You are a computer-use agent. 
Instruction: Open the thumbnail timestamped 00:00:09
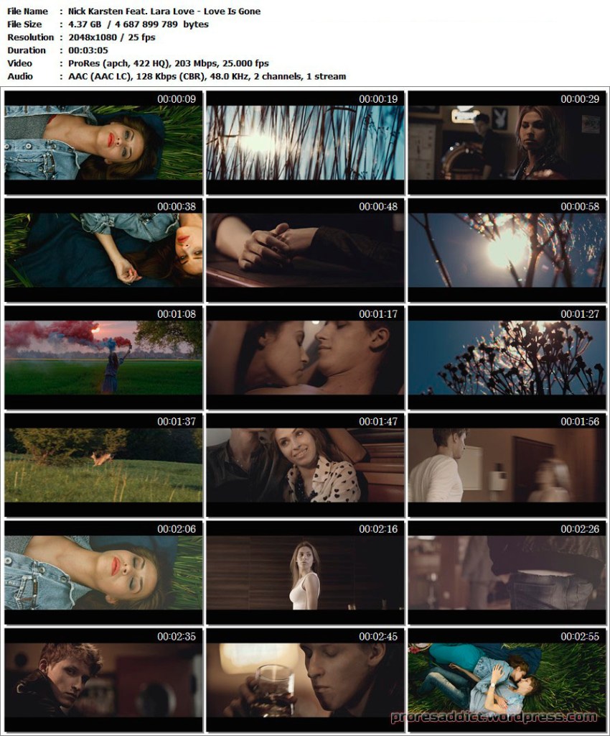click(x=103, y=142)
